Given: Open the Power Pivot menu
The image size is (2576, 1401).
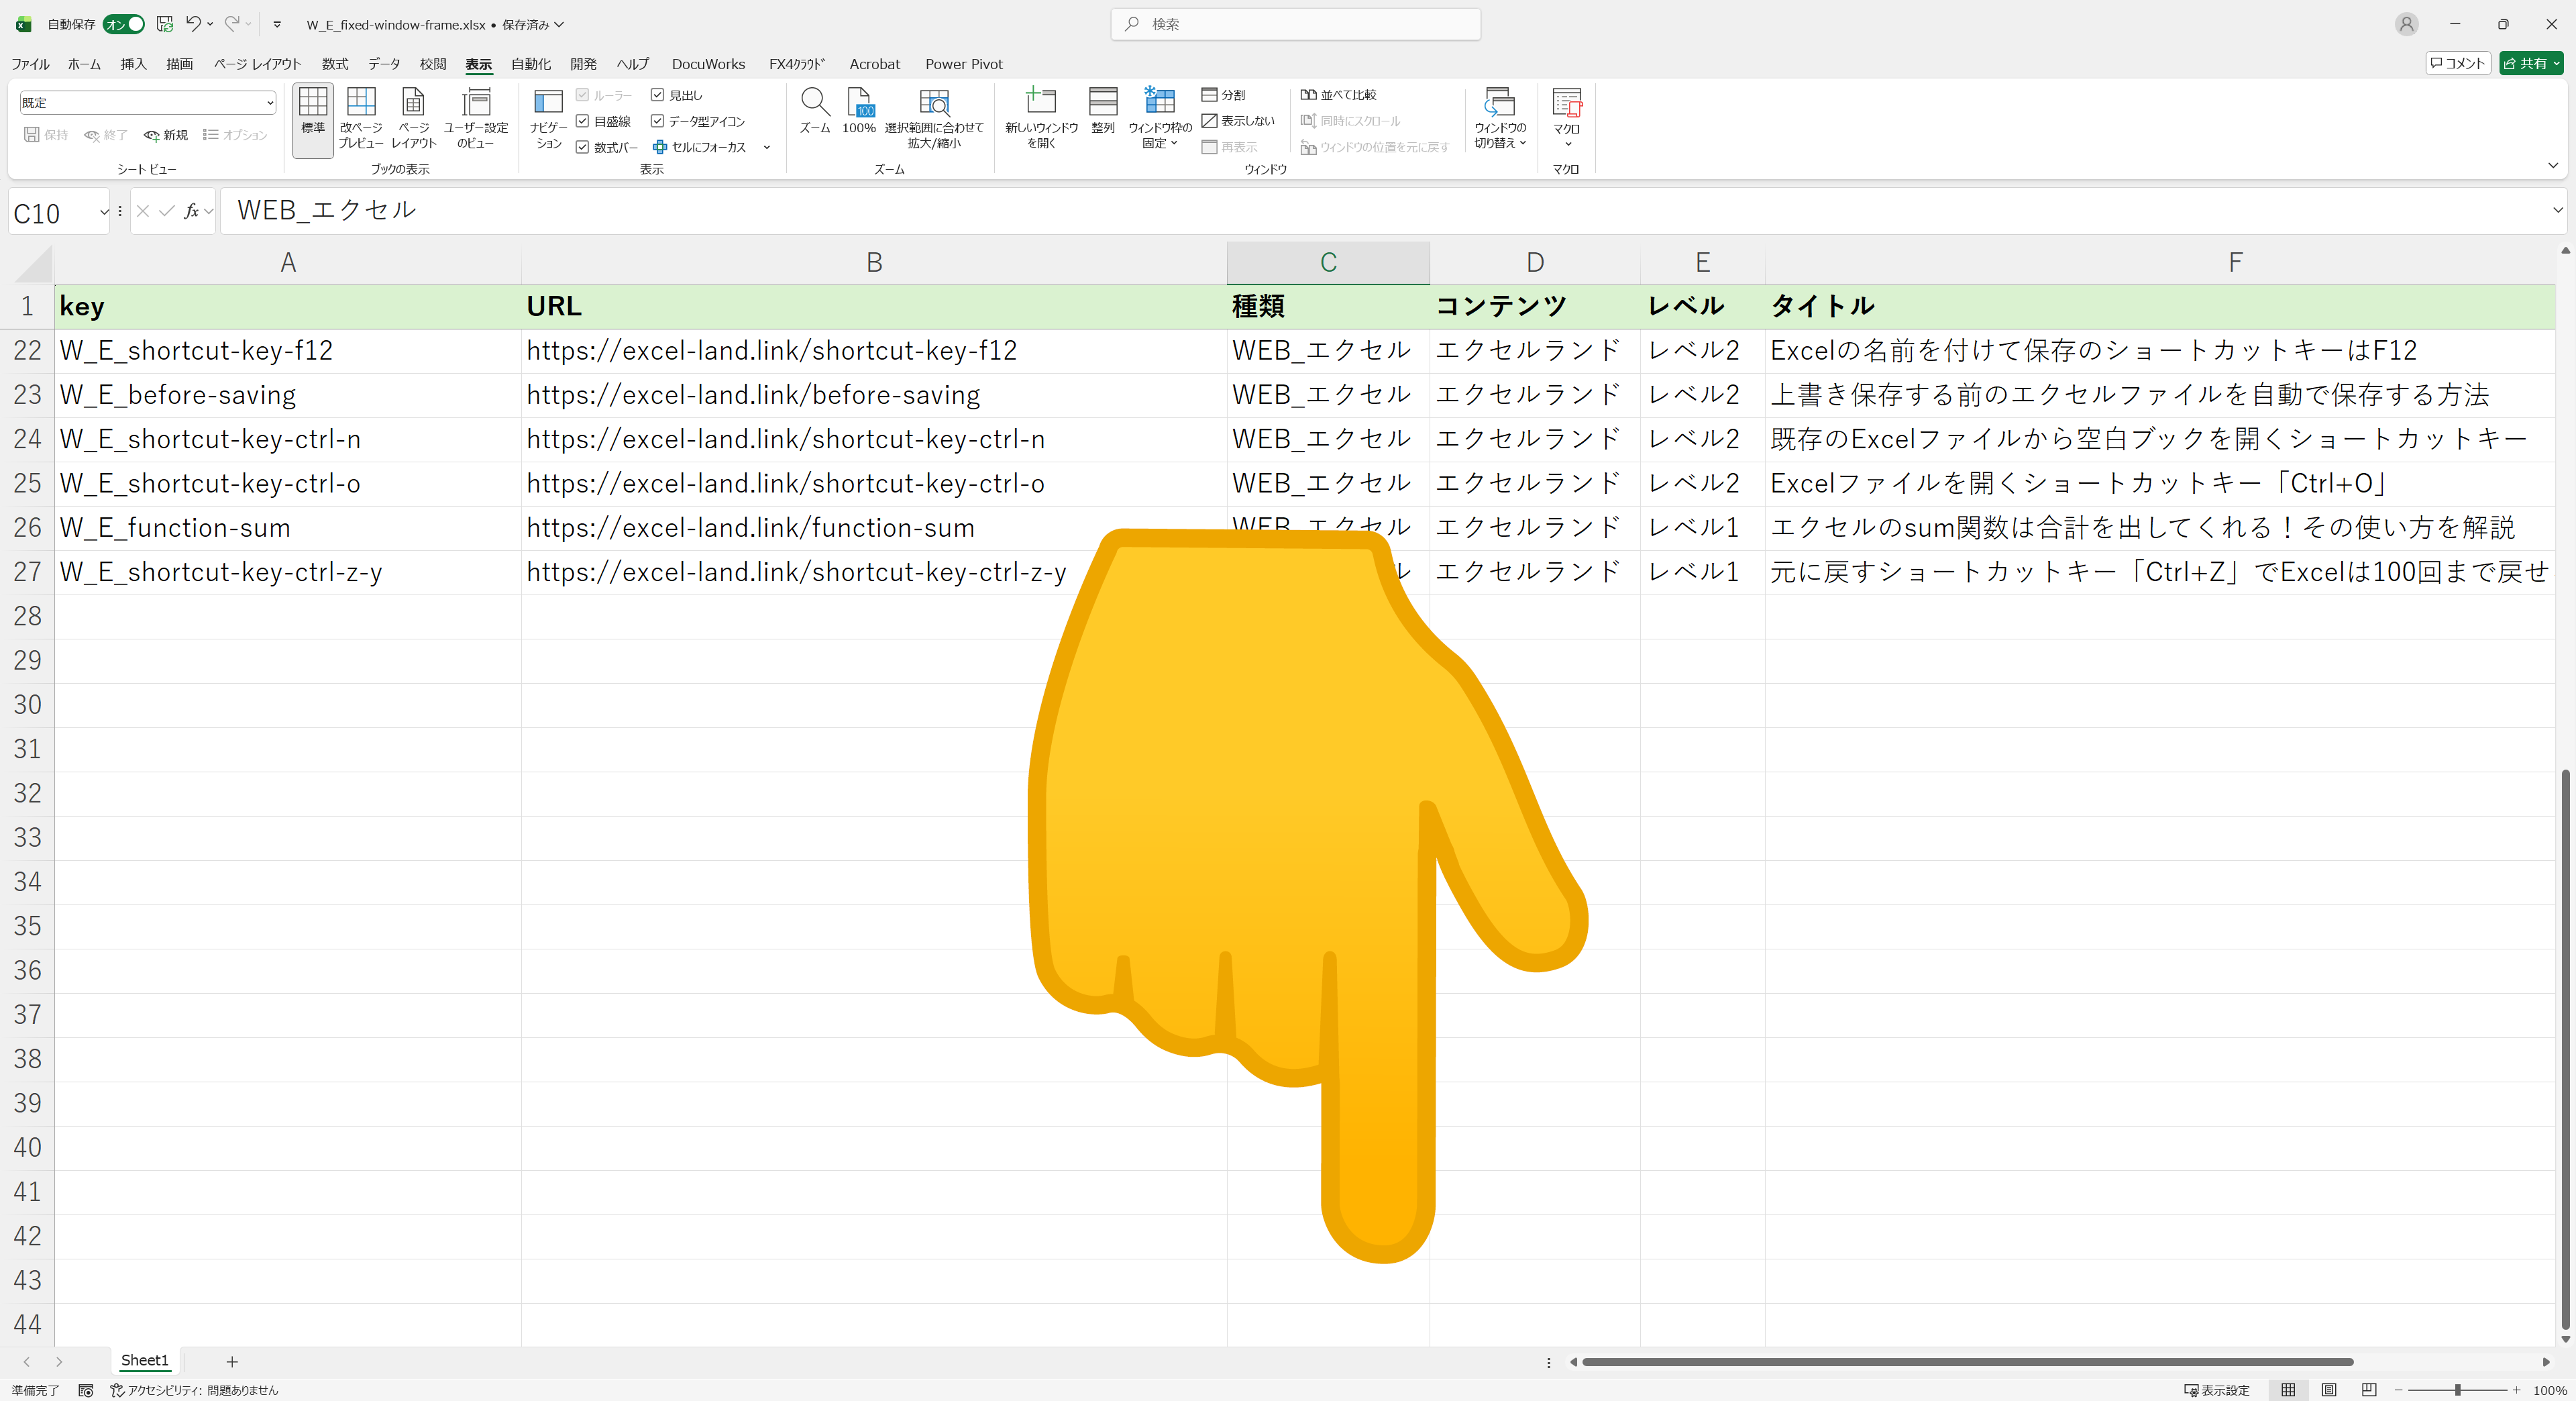Looking at the screenshot, I should [963, 63].
